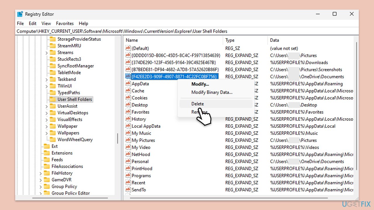Click the value icon for AppData
Screen dimensions: 374x210
click(x=128, y=83)
